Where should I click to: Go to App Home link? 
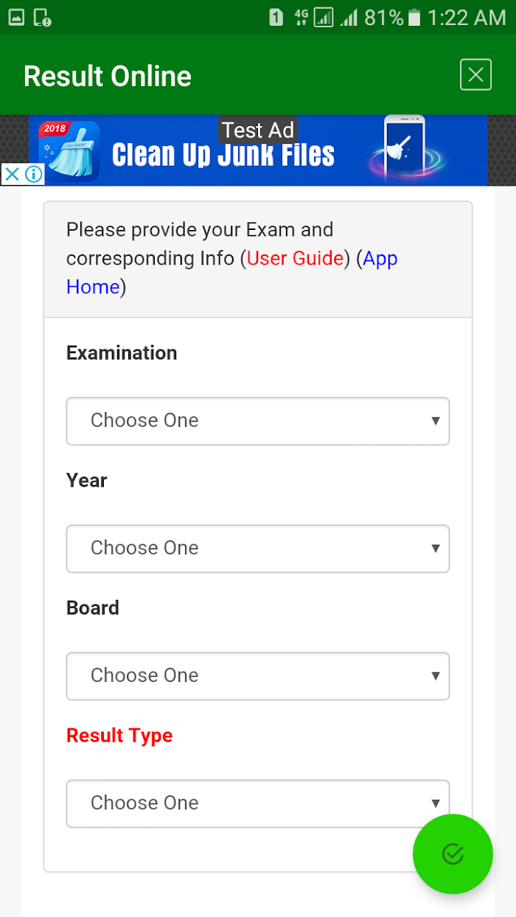[x=232, y=272]
